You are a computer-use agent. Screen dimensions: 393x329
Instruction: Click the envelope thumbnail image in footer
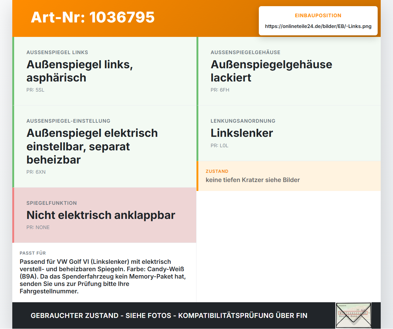[x=353, y=315]
